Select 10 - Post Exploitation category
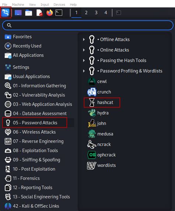The image size is (175, 211). coord(30,169)
